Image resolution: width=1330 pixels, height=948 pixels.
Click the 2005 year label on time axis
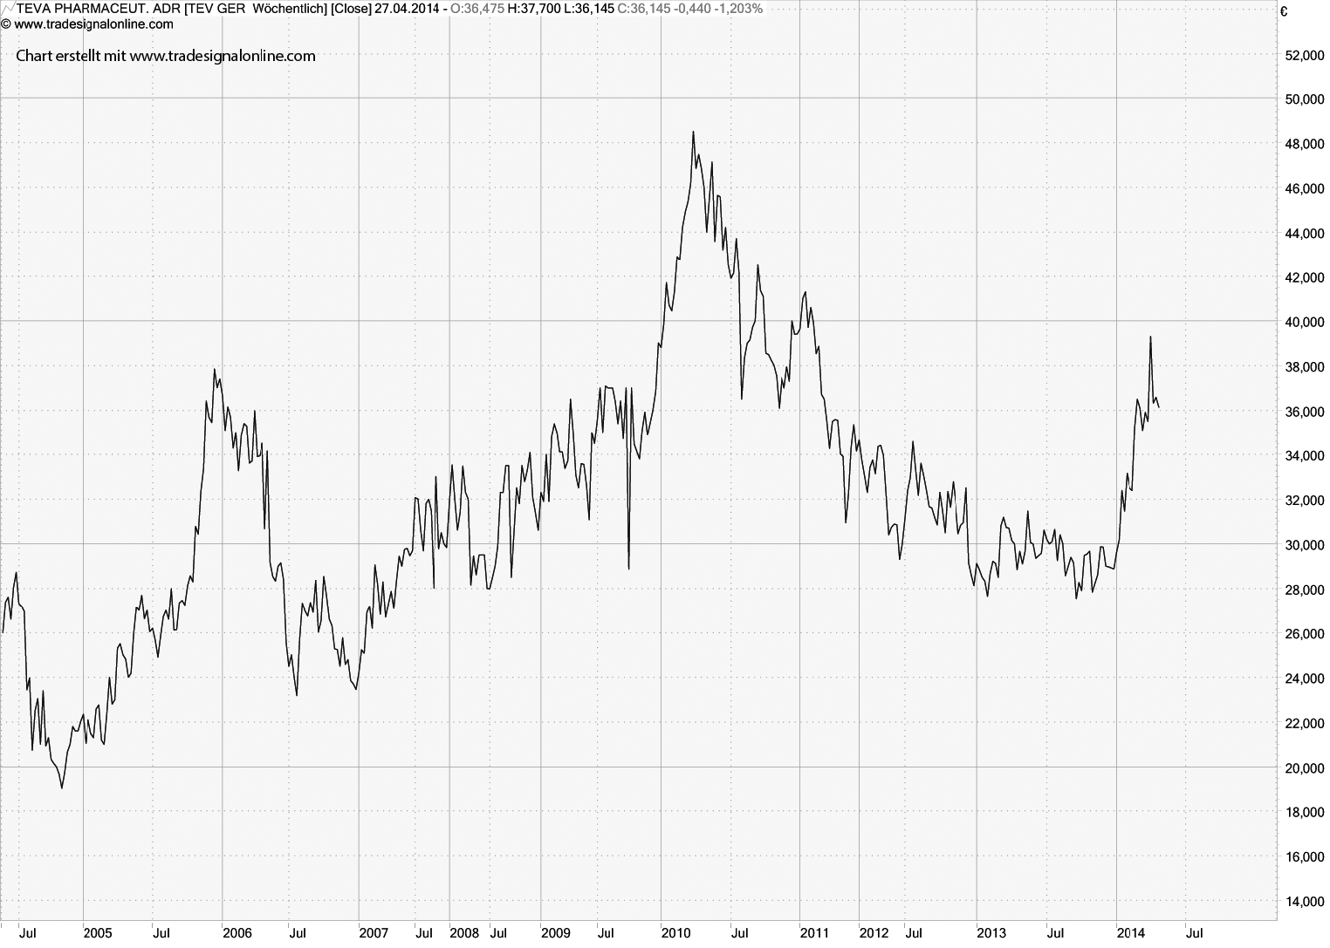pos(98,933)
